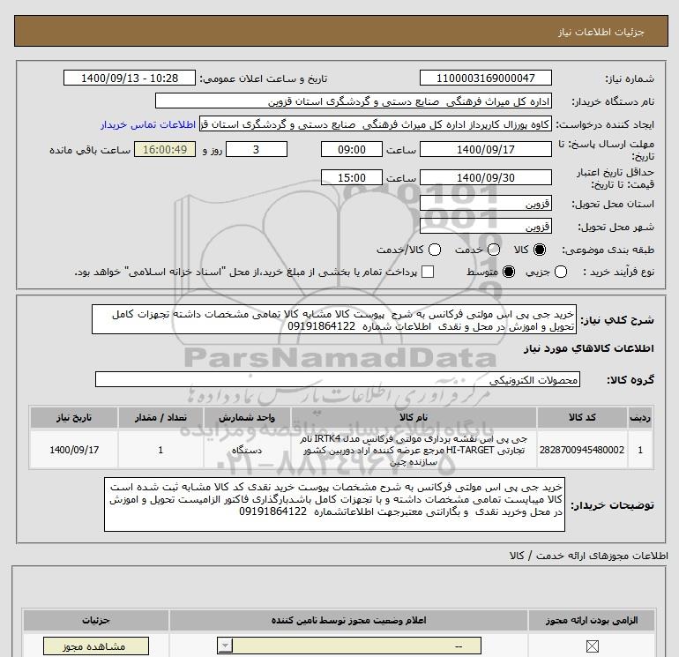
Task: Click the buyer notes text box
Action: point(334,504)
